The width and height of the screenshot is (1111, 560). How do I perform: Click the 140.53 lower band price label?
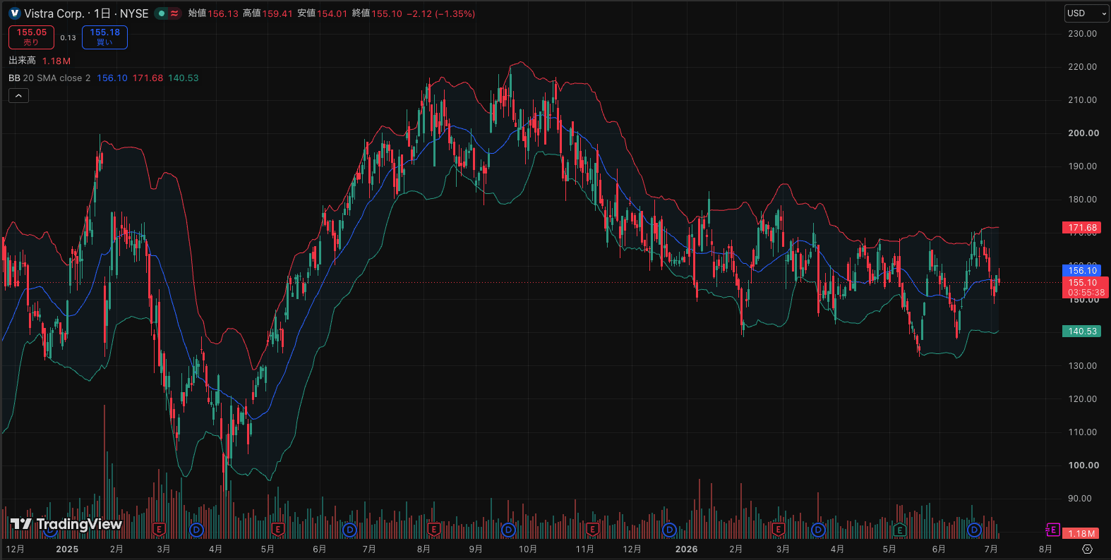pyautogui.click(x=1081, y=331)
